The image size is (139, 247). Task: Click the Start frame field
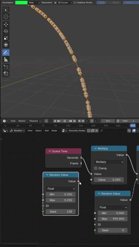(x=130, y=121)
